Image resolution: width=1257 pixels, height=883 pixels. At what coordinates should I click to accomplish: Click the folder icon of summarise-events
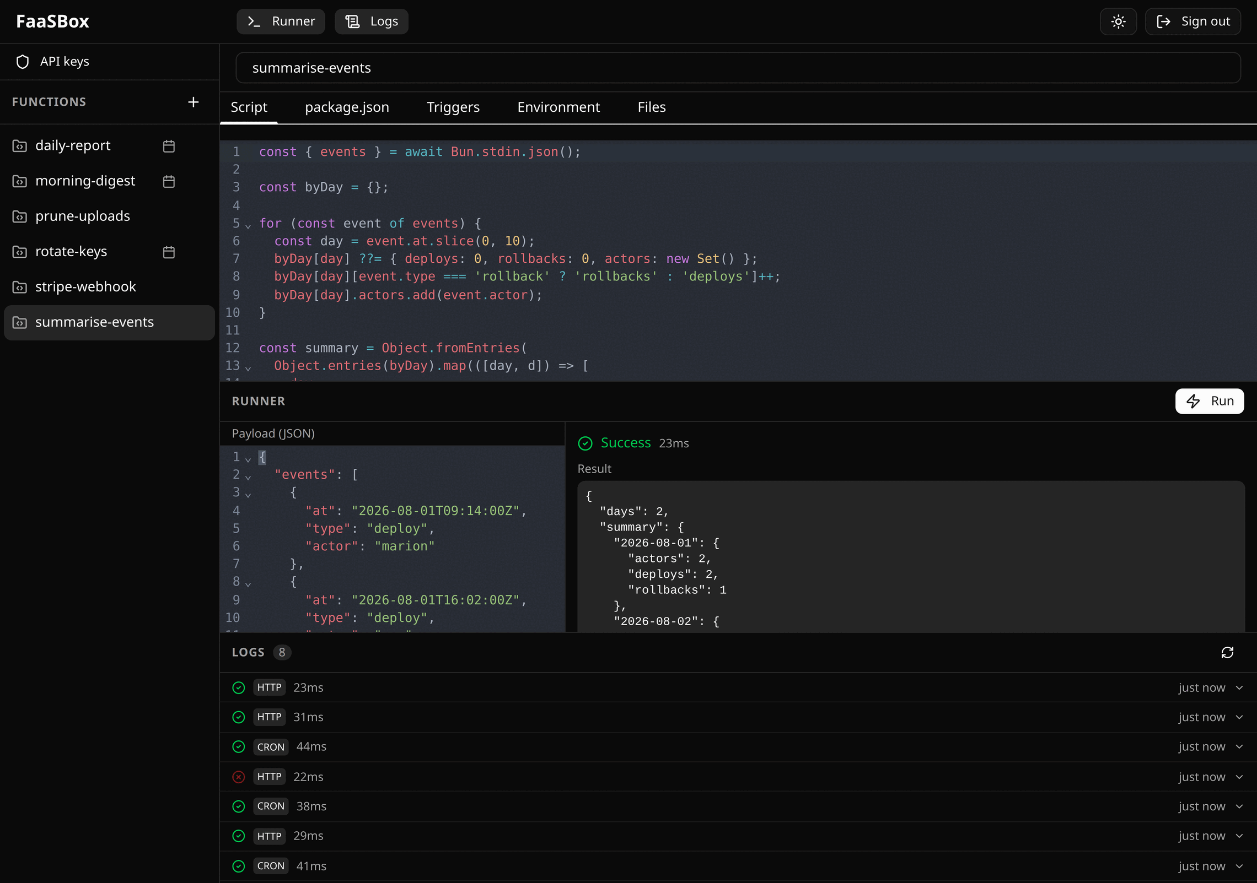[20, 322]
